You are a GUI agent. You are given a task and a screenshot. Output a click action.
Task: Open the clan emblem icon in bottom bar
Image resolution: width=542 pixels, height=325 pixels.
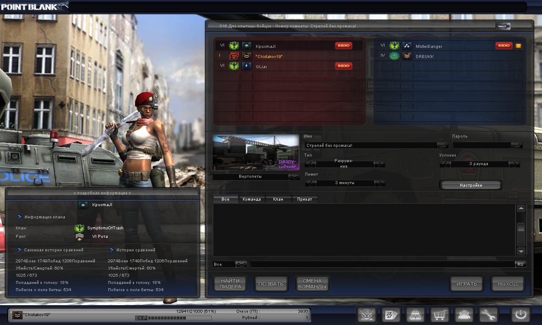coord(367,315)
